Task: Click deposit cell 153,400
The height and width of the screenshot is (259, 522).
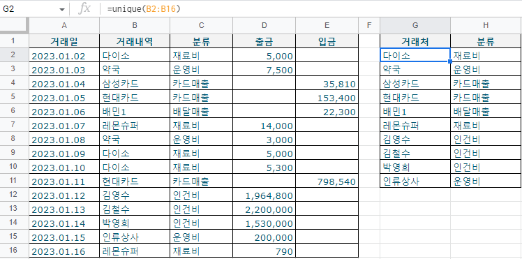Action: (327, 98)
